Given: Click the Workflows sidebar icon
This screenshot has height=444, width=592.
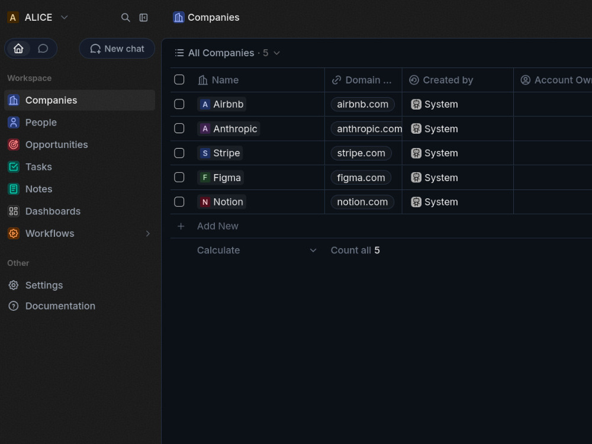Looking at the screenshot, I should 14,233.
